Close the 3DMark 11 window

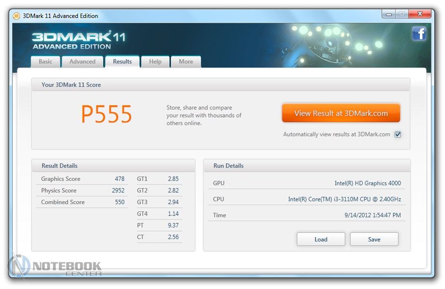419,14
